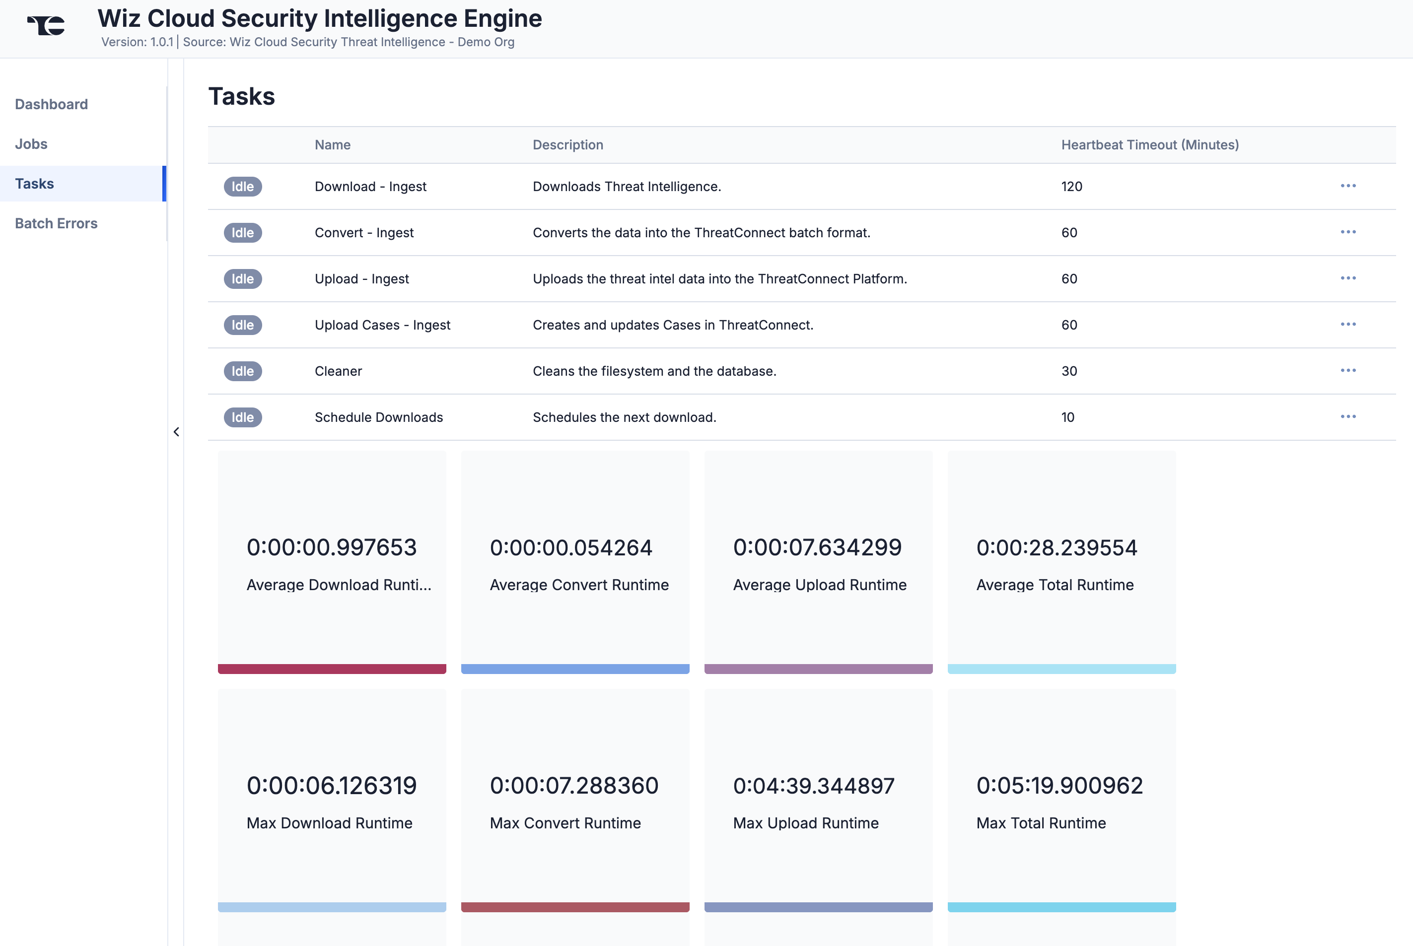Switch to the Jobs section
The image size is (1413, 946).
click(31, 143)
